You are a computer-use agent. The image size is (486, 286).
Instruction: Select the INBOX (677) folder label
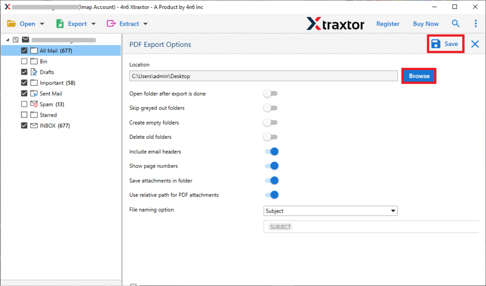[55, 125]
